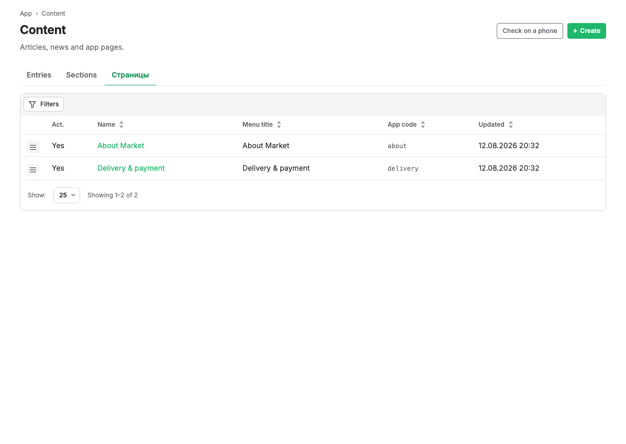Image resolution: width=626 pixels, height=444 pixels.
Task: Click the Act. column header
Action: coord(58,125)
